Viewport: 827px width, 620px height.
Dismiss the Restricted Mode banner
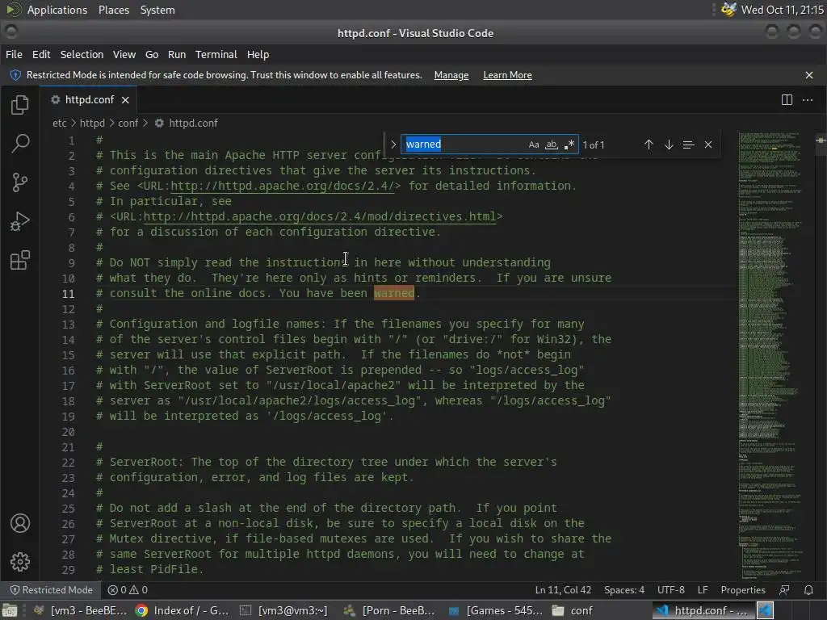coord(809,75)
